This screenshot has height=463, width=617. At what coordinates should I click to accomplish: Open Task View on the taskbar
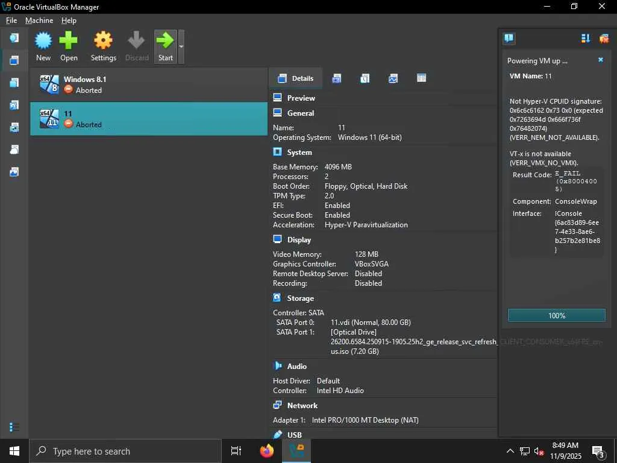tap(236, 451)
